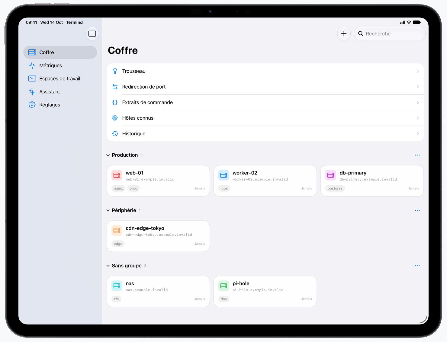Open the Redirection de port row
Image resolution: width=447 pixels, height=342 pixels.
click(x=265, y=87)
